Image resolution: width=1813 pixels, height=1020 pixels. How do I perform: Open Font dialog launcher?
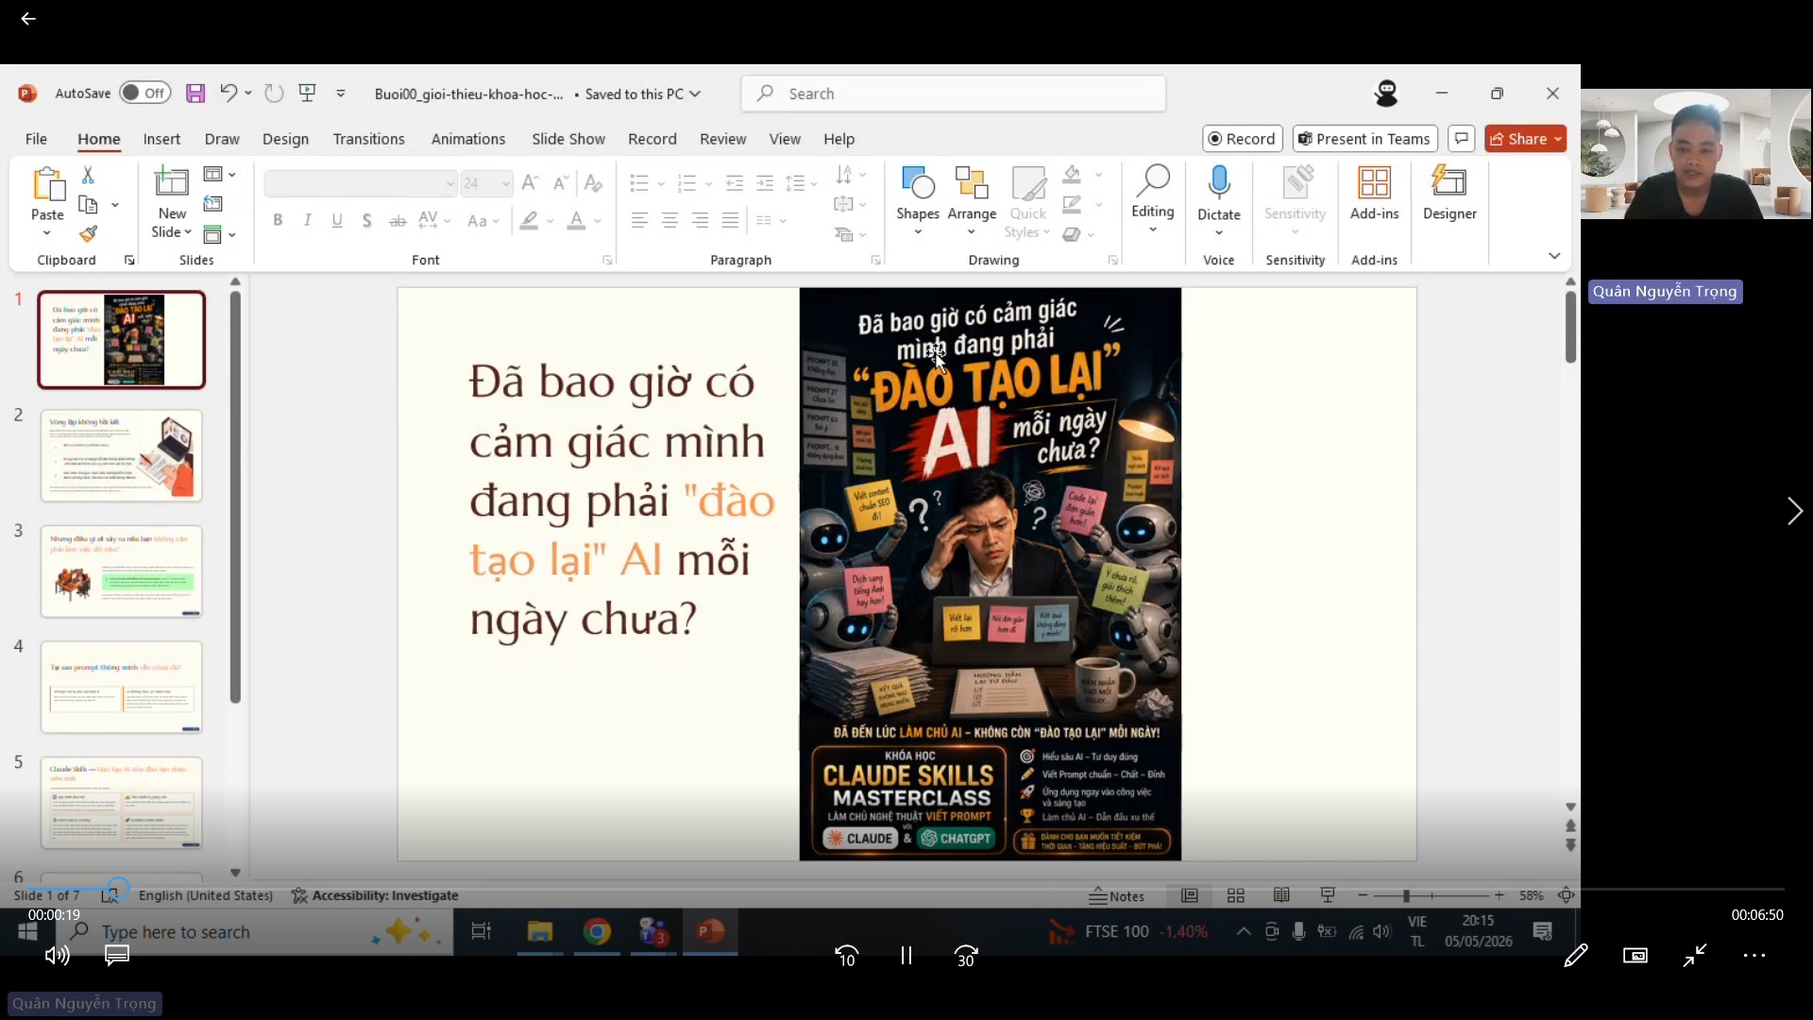point(607,260)
